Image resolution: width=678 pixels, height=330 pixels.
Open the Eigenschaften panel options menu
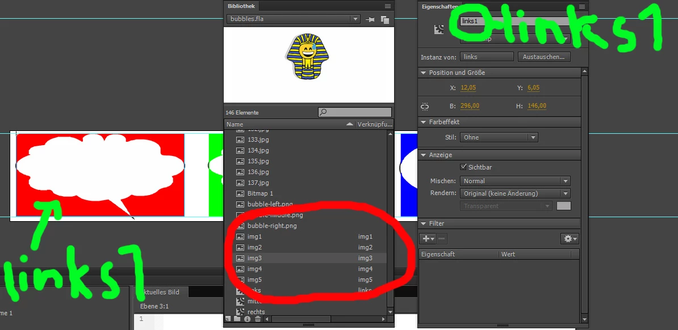tap(582, 6)
